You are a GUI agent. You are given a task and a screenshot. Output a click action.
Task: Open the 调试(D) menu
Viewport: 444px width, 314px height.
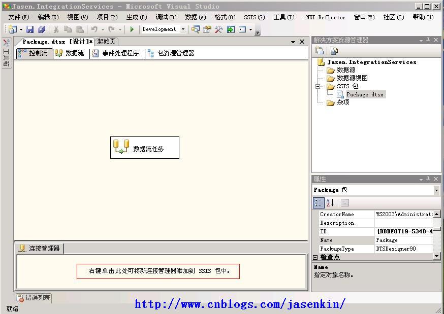[166, 17]
